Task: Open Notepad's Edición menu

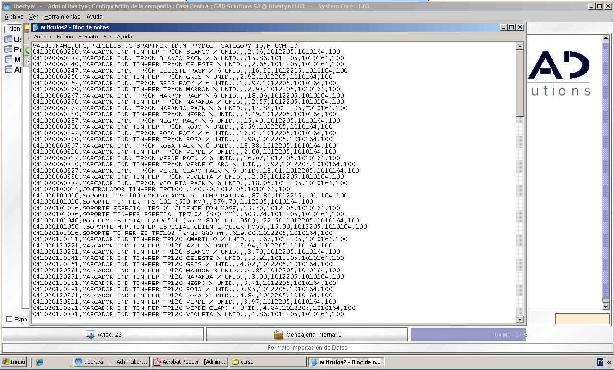Action: 65,37
